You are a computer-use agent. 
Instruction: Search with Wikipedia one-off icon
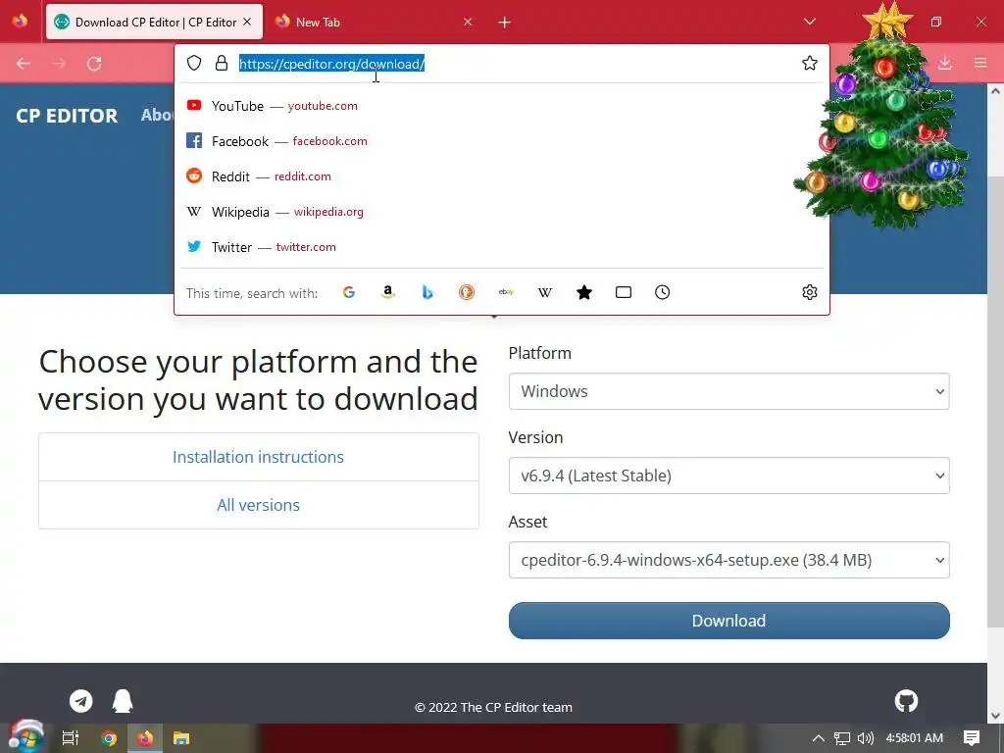point(545,292)
